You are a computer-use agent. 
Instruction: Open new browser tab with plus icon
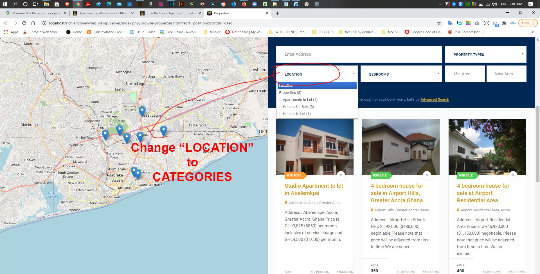(277, 13)
